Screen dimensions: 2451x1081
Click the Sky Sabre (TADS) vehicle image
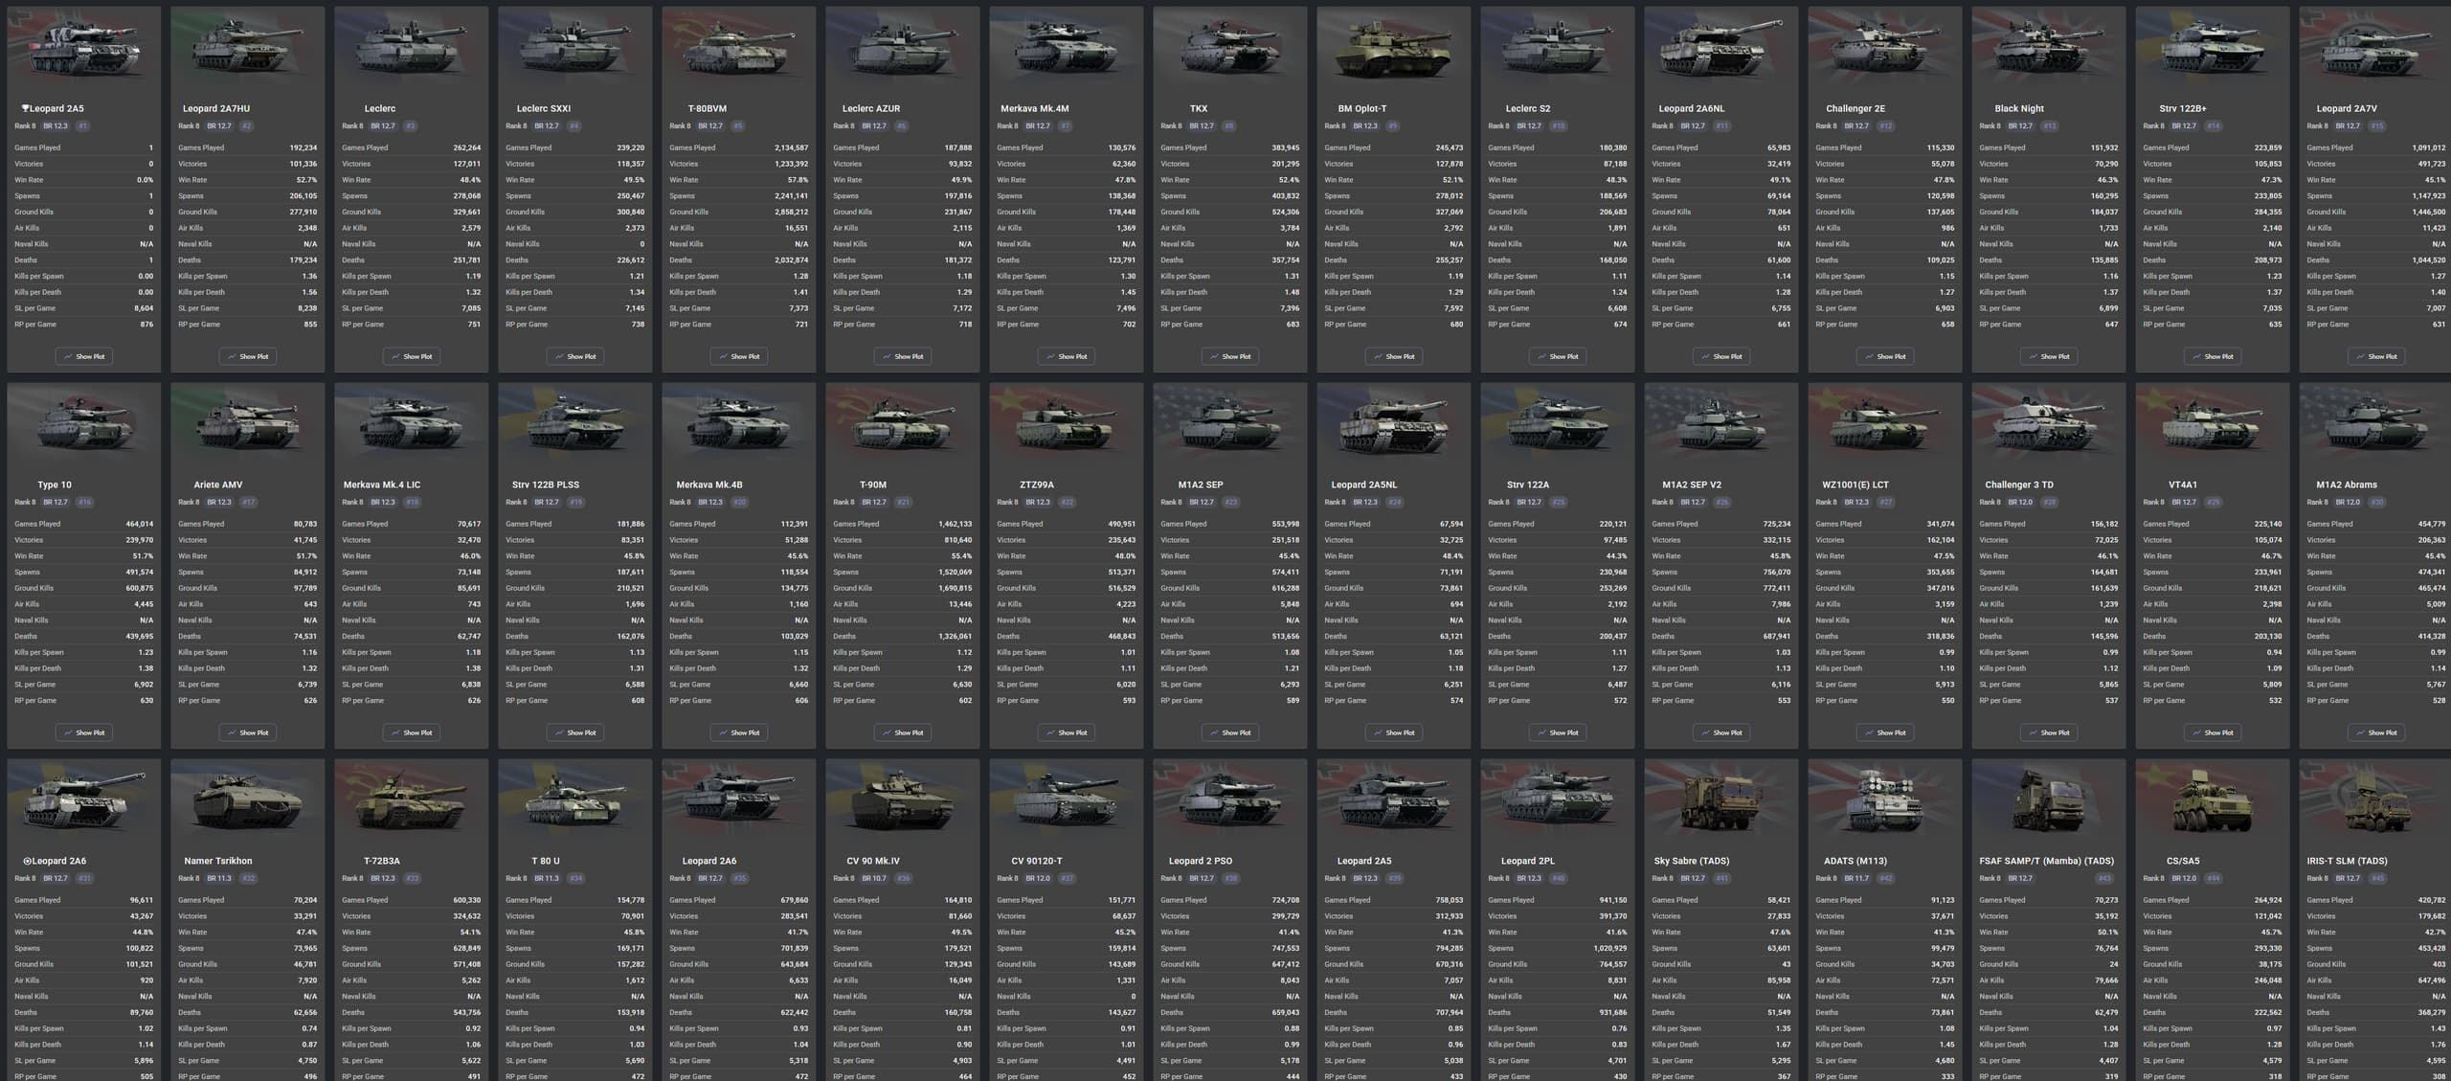click(1720, 802)
